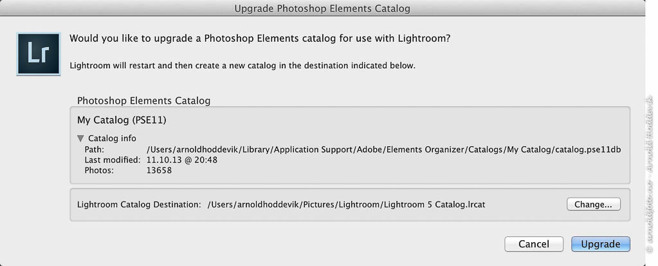Click the Lightroom Catalog Destination label
The width and height of the screenshot is (658, 266).
(x=140, y=205)
